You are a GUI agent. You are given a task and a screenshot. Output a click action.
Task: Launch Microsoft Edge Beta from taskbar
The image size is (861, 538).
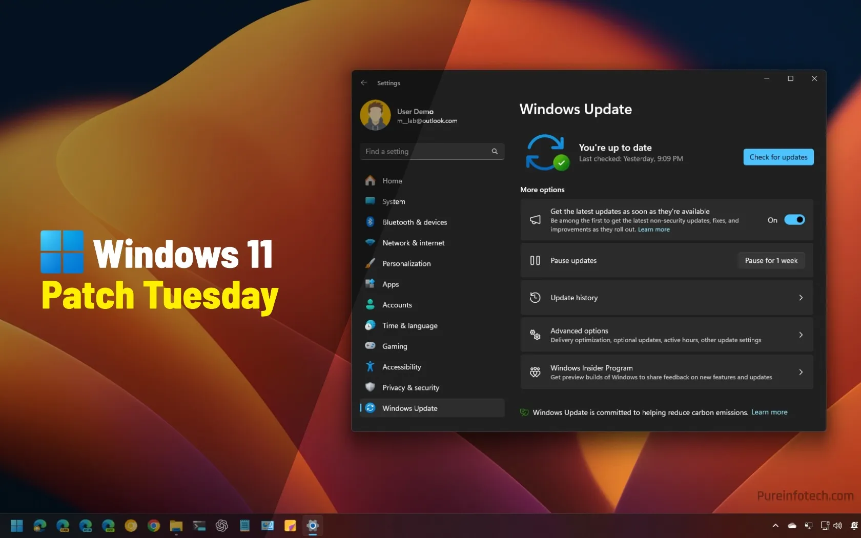pos(85,526)
